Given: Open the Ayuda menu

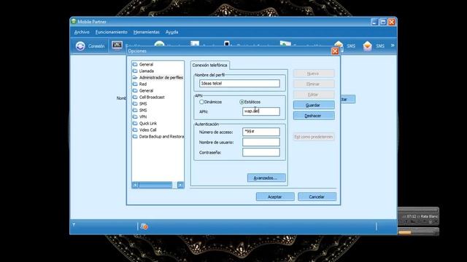Looking at the screenshot, I should tap(172, 32).
